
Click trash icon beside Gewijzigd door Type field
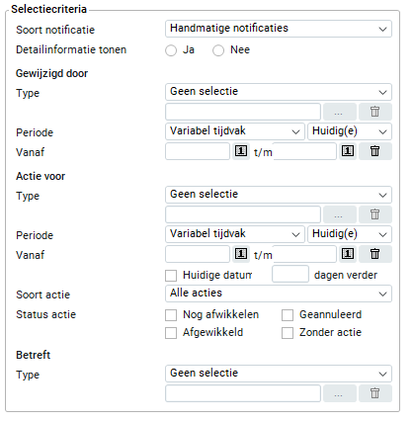point(375,112)
